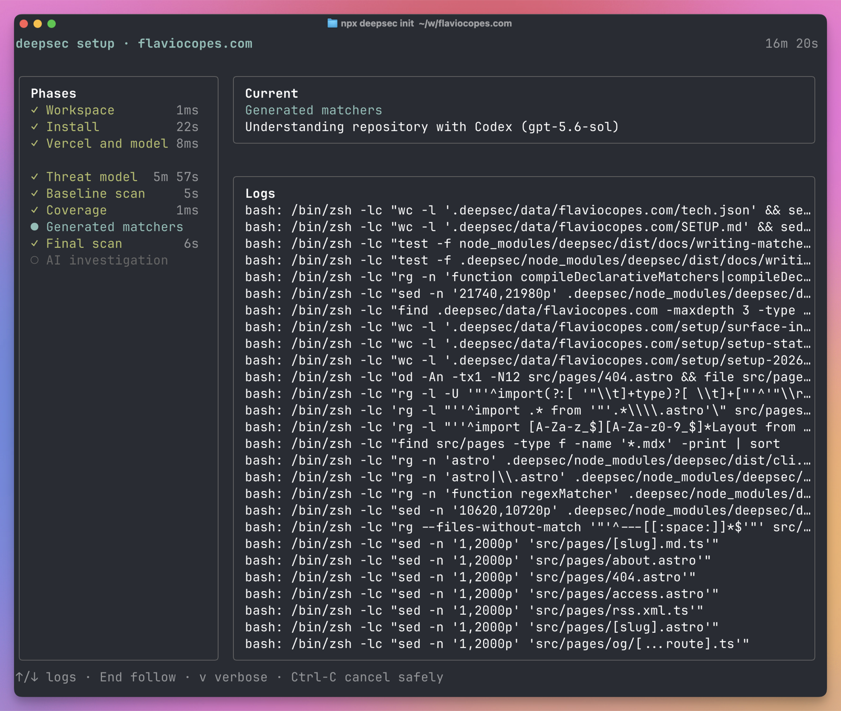This screenshot has width=841, height=711.
Task: Click the checkmark beside Workspace phase
Action: 35,110
